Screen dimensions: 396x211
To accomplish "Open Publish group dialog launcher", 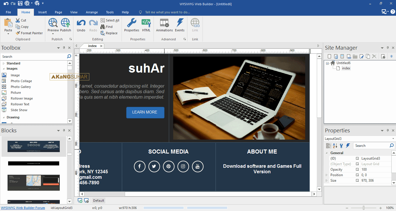I will 70,39.
